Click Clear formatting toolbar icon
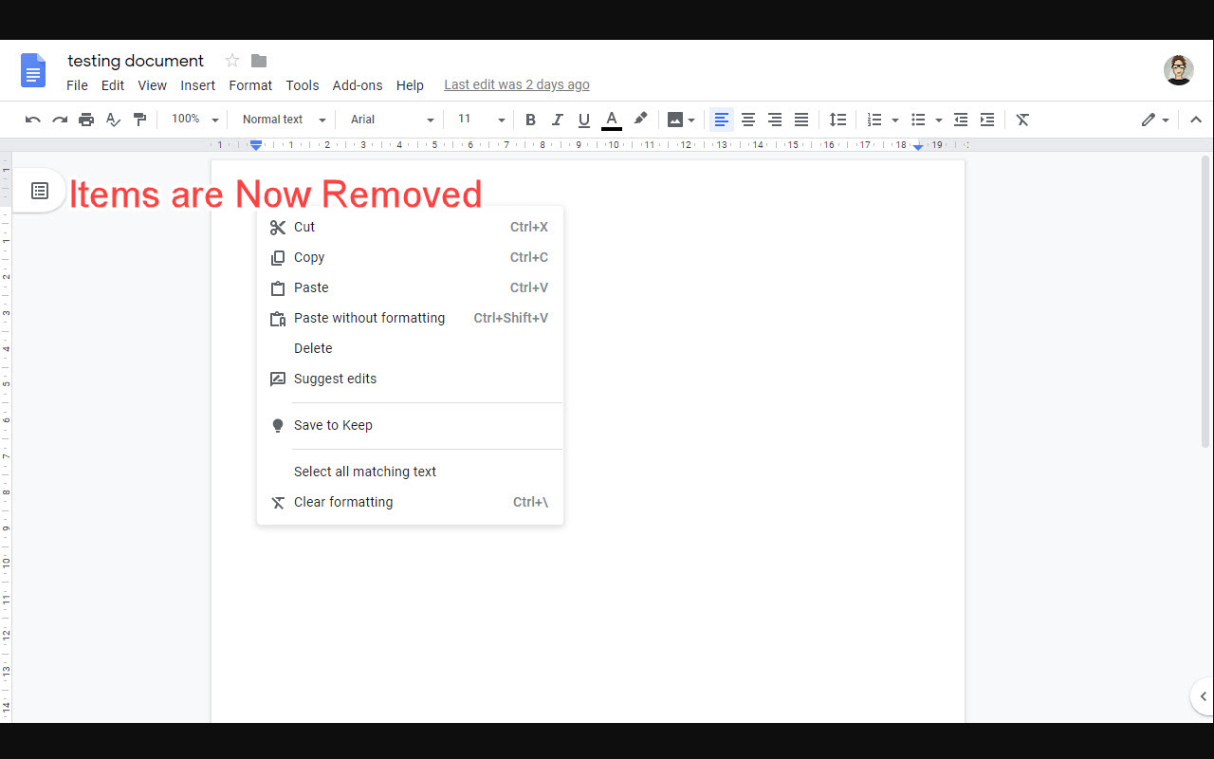Screen dimensions: 1214x759 pos(1022,120)
